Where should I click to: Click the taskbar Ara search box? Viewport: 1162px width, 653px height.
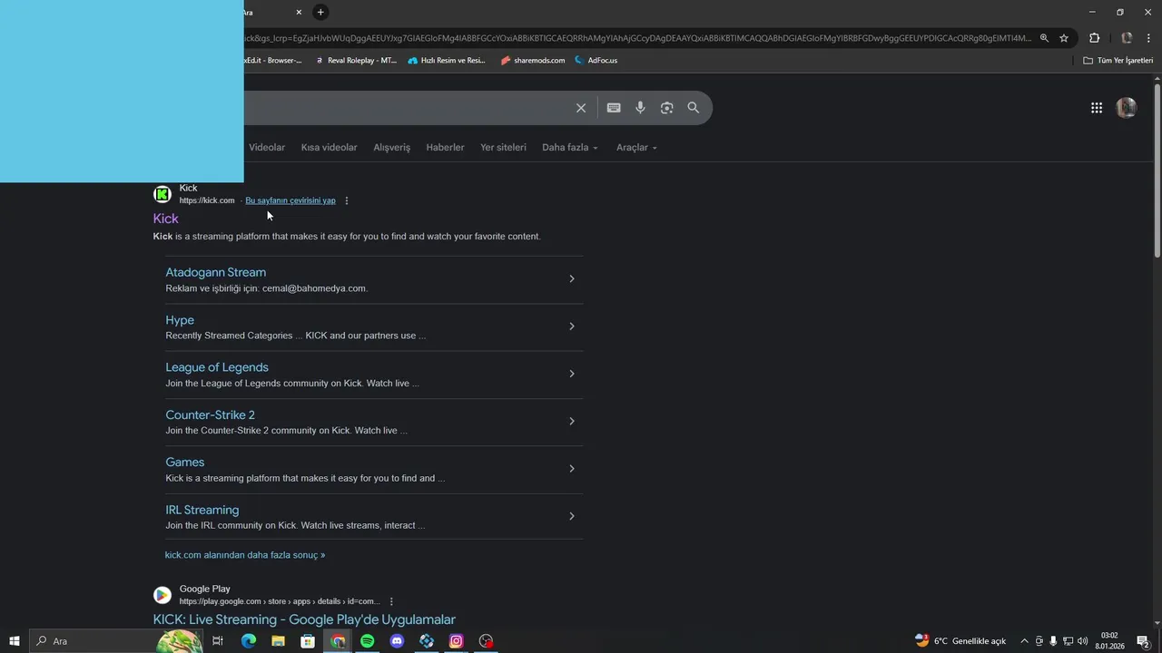(116, 641)
